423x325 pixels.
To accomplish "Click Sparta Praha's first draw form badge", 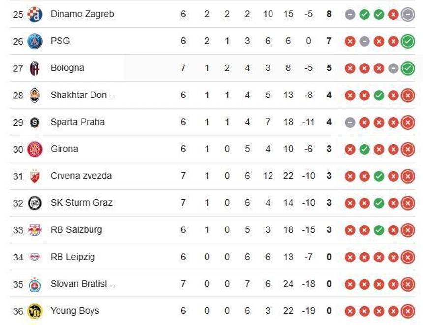I will (350, 122).
